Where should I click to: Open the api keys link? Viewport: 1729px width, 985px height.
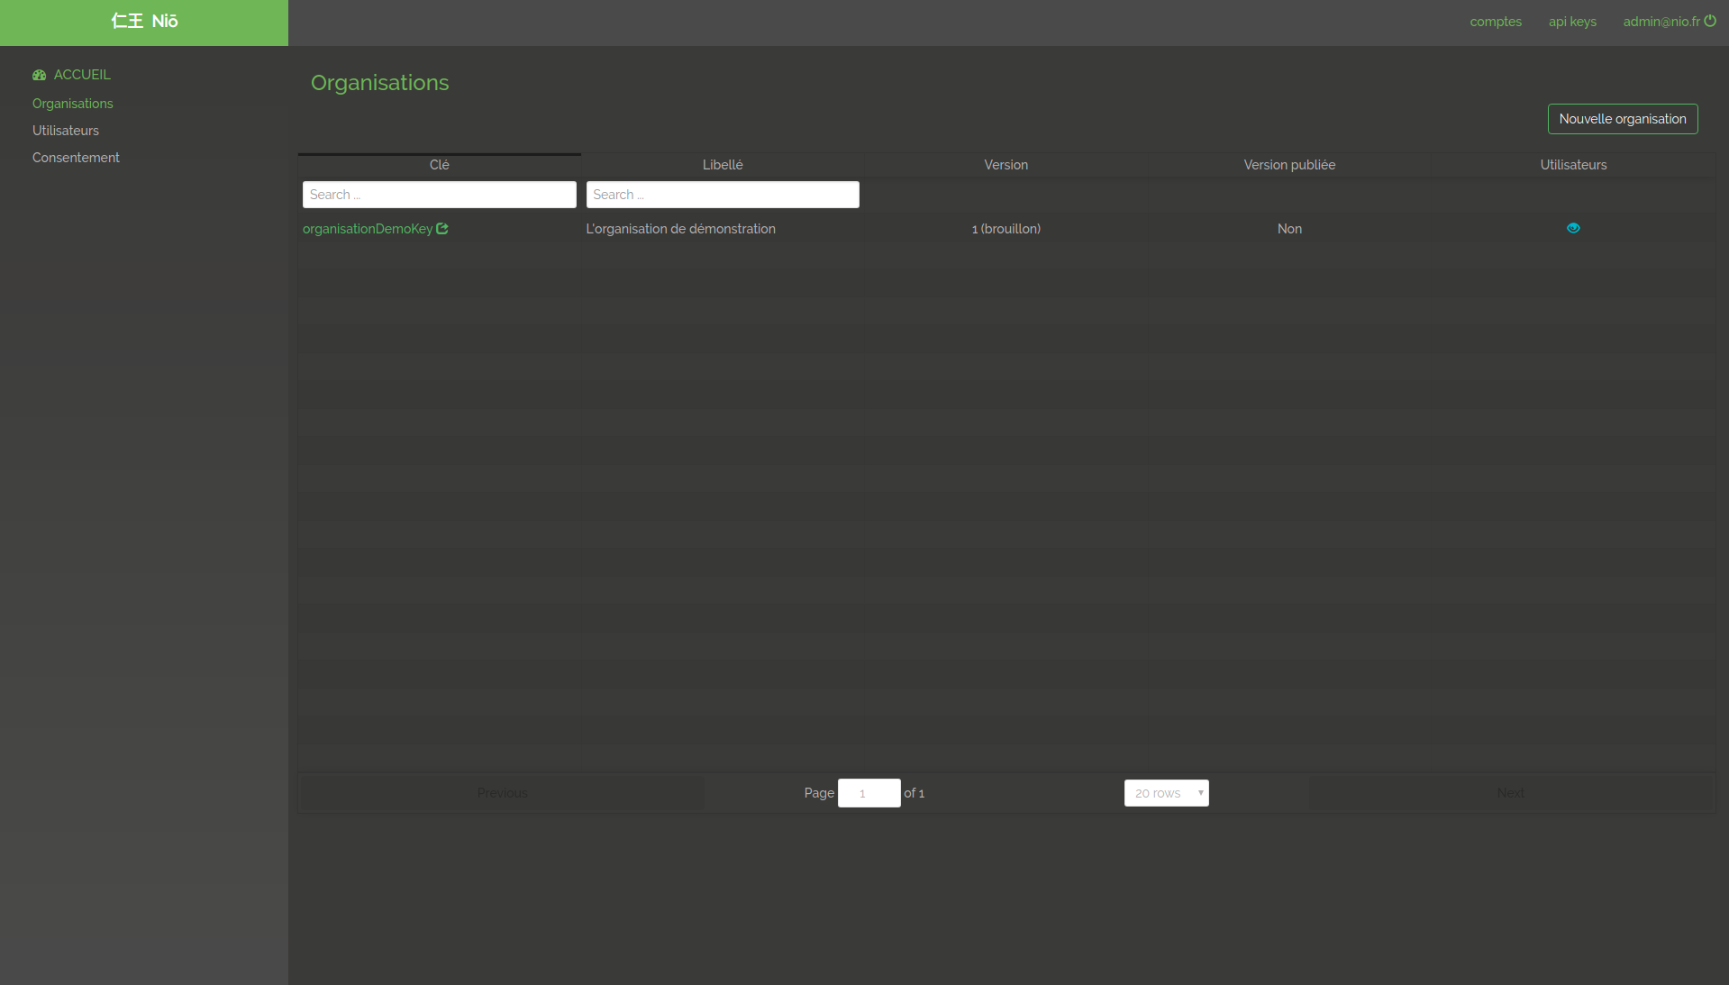[x=1572, y=22]
